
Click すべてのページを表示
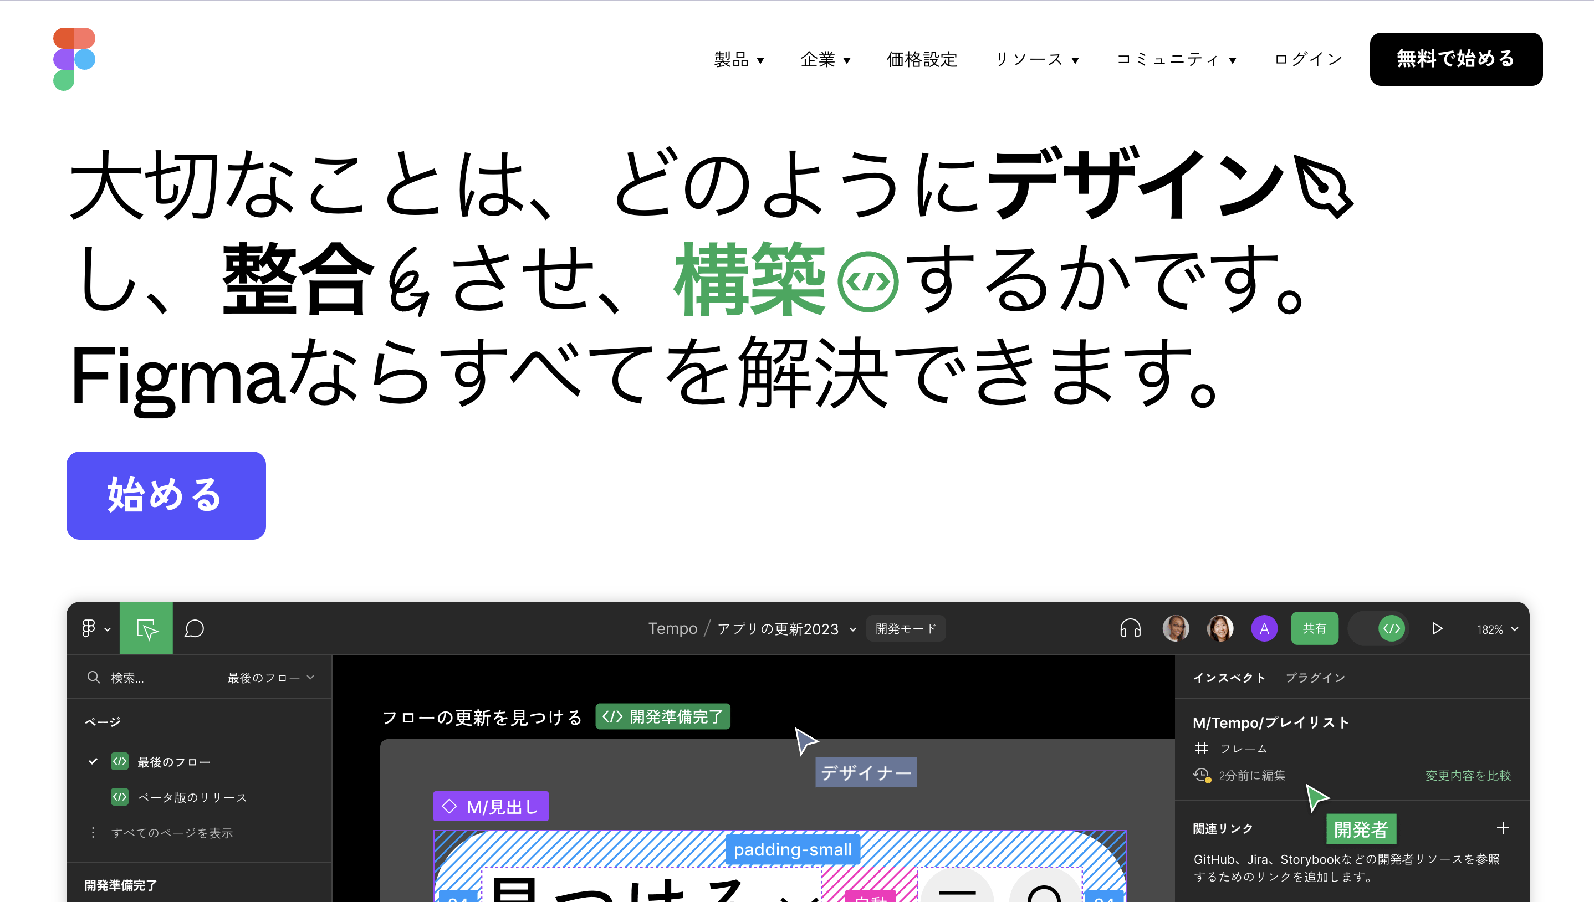[x=172, y=833]
